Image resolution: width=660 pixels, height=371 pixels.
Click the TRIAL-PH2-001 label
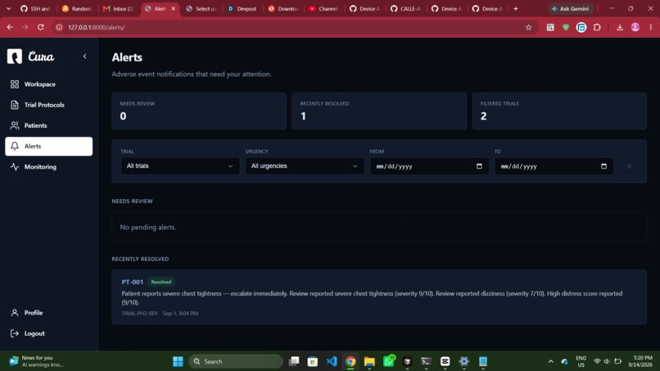tap(139, 314)
